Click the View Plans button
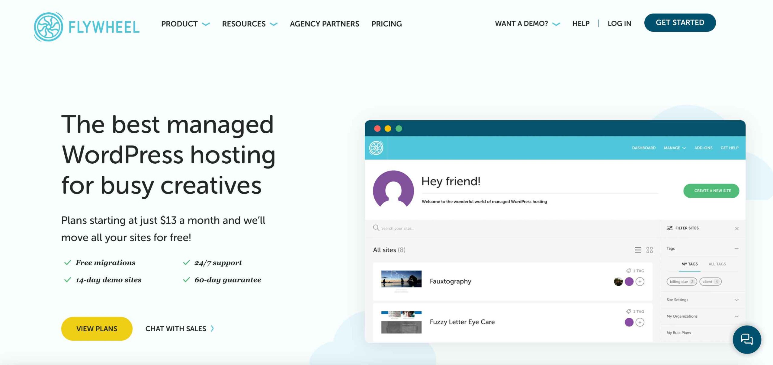The height and width of the screenshot is (365, 773). [x=97, y=329]
